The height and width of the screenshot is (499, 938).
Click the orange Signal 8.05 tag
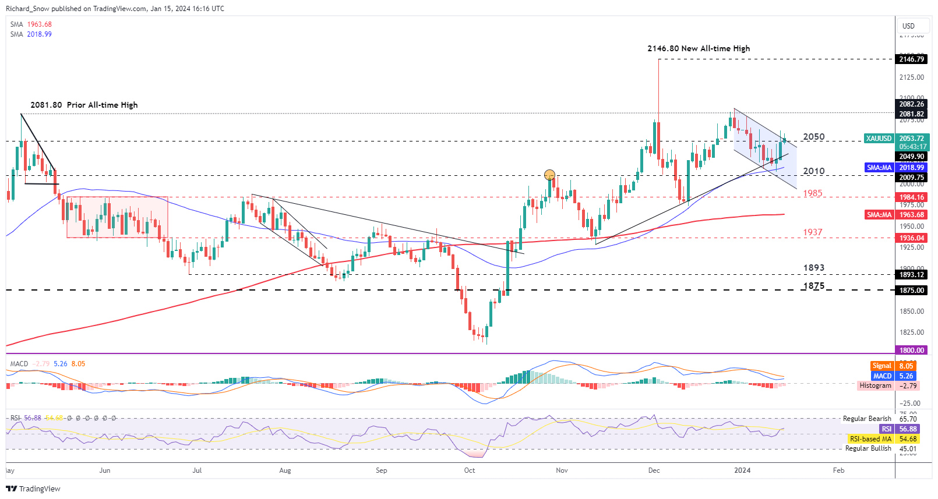(x=894, y=366)
